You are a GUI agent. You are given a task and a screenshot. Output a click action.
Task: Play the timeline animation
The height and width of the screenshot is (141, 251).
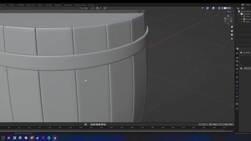point(99,125)
